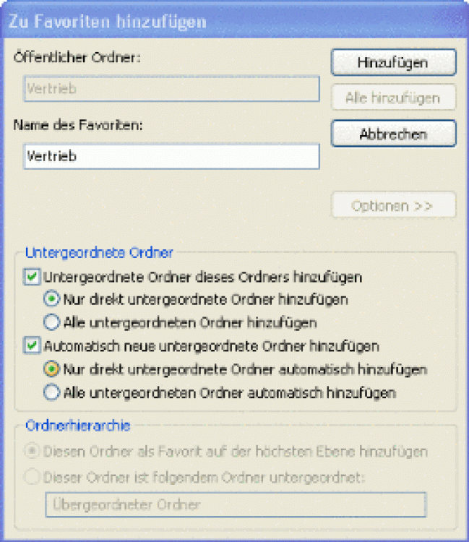Click the Übergeordneter Ordner input box
Screen dimensions: 469x542
(x=235, y=504)
